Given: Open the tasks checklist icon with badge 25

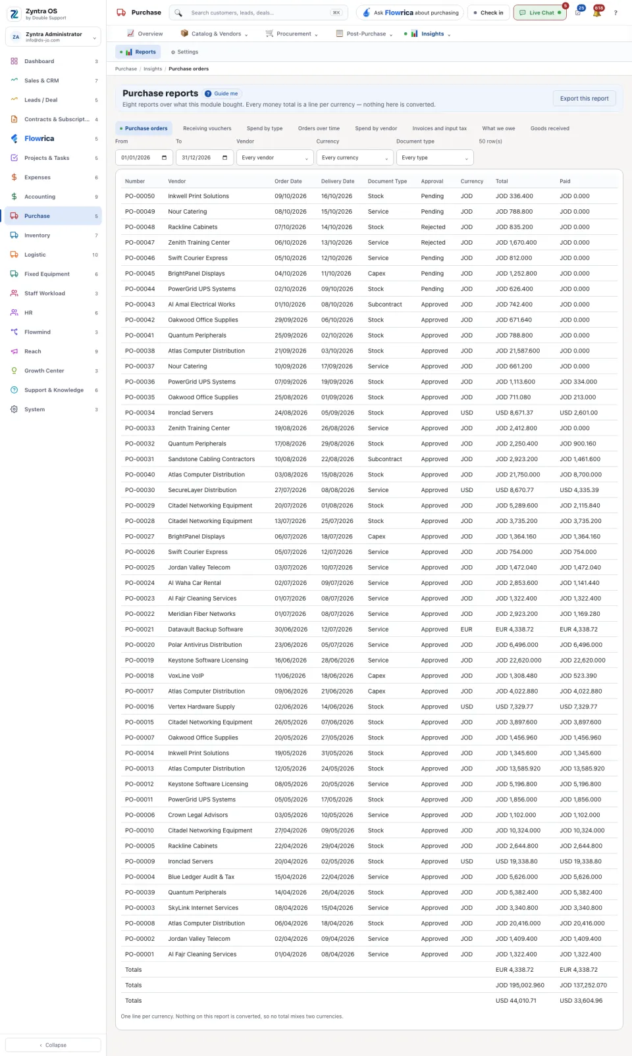Looking at the screenshot, I should 578,13.
